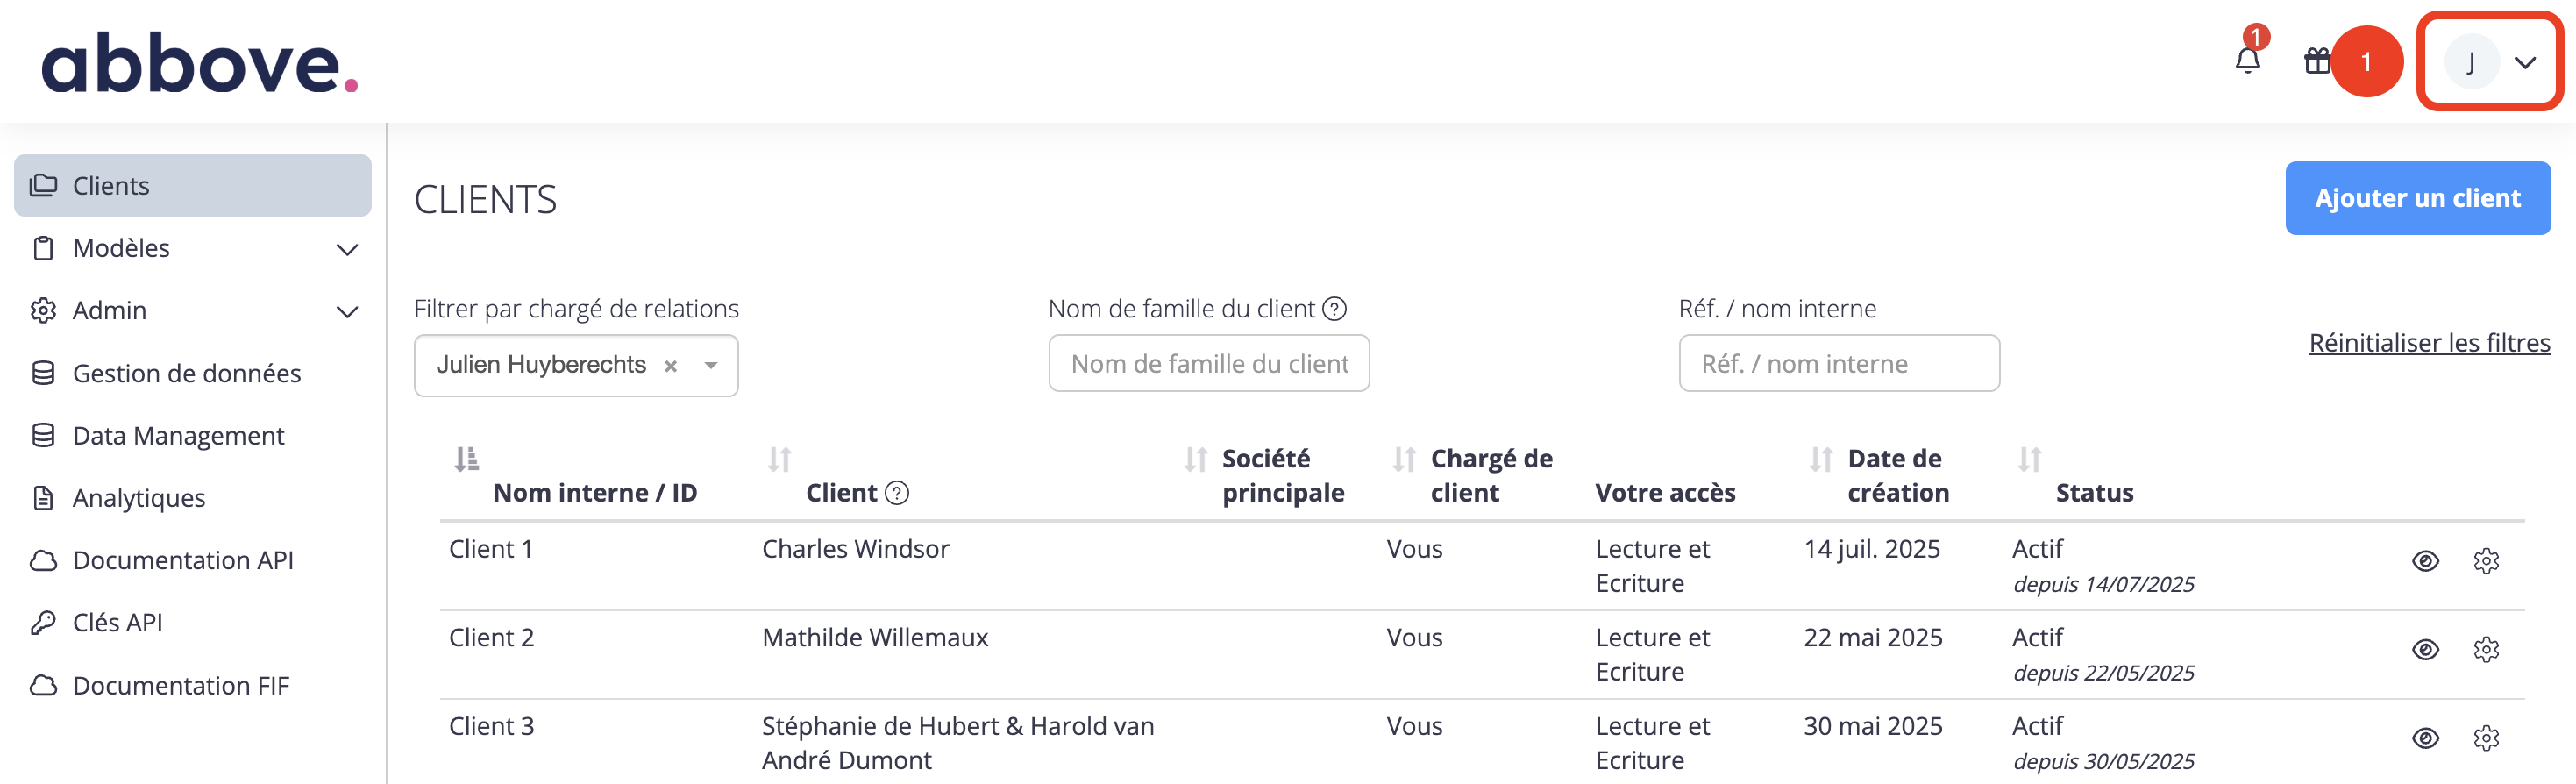The image size is (2576, 784).
Task: View Client 1 with the eye icon
Action: coord(2425,561)
